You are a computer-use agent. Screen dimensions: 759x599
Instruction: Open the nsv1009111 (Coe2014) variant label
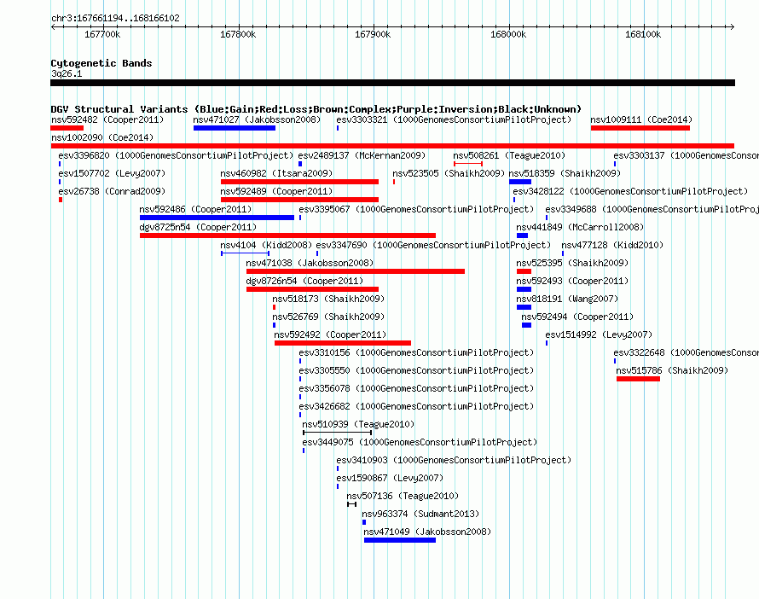pos(641,119)
